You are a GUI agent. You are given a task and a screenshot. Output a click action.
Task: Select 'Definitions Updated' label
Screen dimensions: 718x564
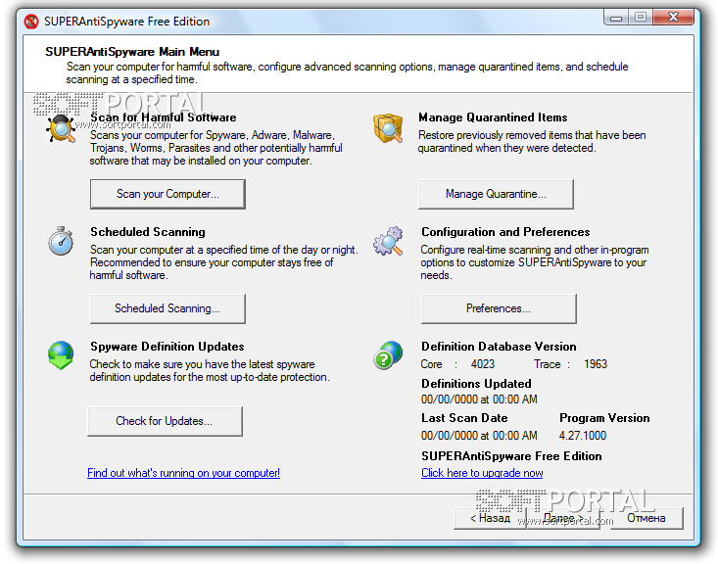pos(476,384)
